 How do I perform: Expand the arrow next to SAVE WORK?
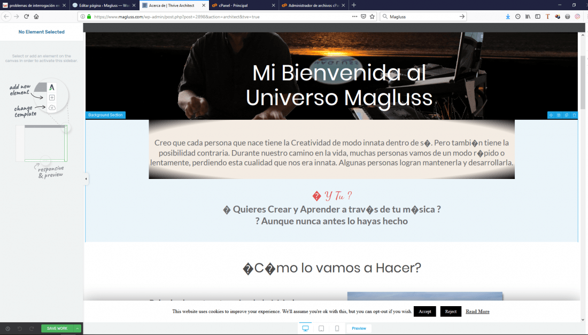coord(78,328)
